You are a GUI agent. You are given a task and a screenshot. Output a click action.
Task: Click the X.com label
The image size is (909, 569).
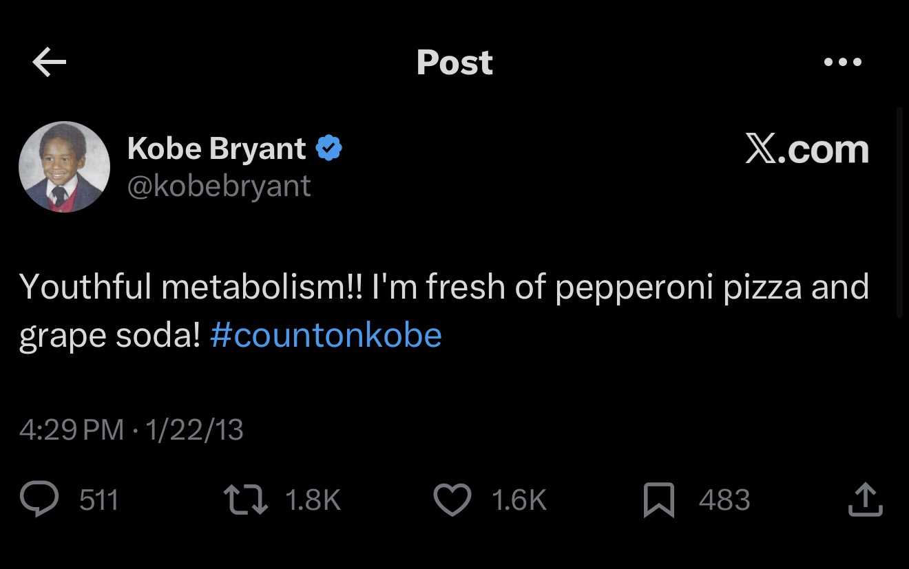[806, 149]
